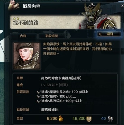The height and width of the screenshot is (125, 124).
Task: Click the 返回 back button
Action: pyautogui.click(x=109, y=34)
